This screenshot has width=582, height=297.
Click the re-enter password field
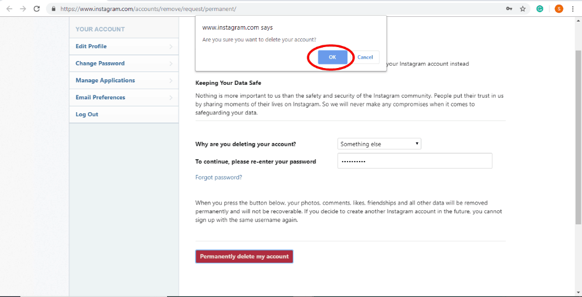pos(414,161)
